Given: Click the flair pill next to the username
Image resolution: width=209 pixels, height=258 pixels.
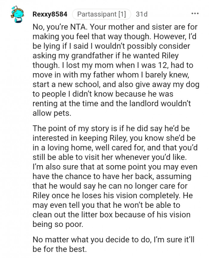Looking at the screenshot, I should pos(102,13).
